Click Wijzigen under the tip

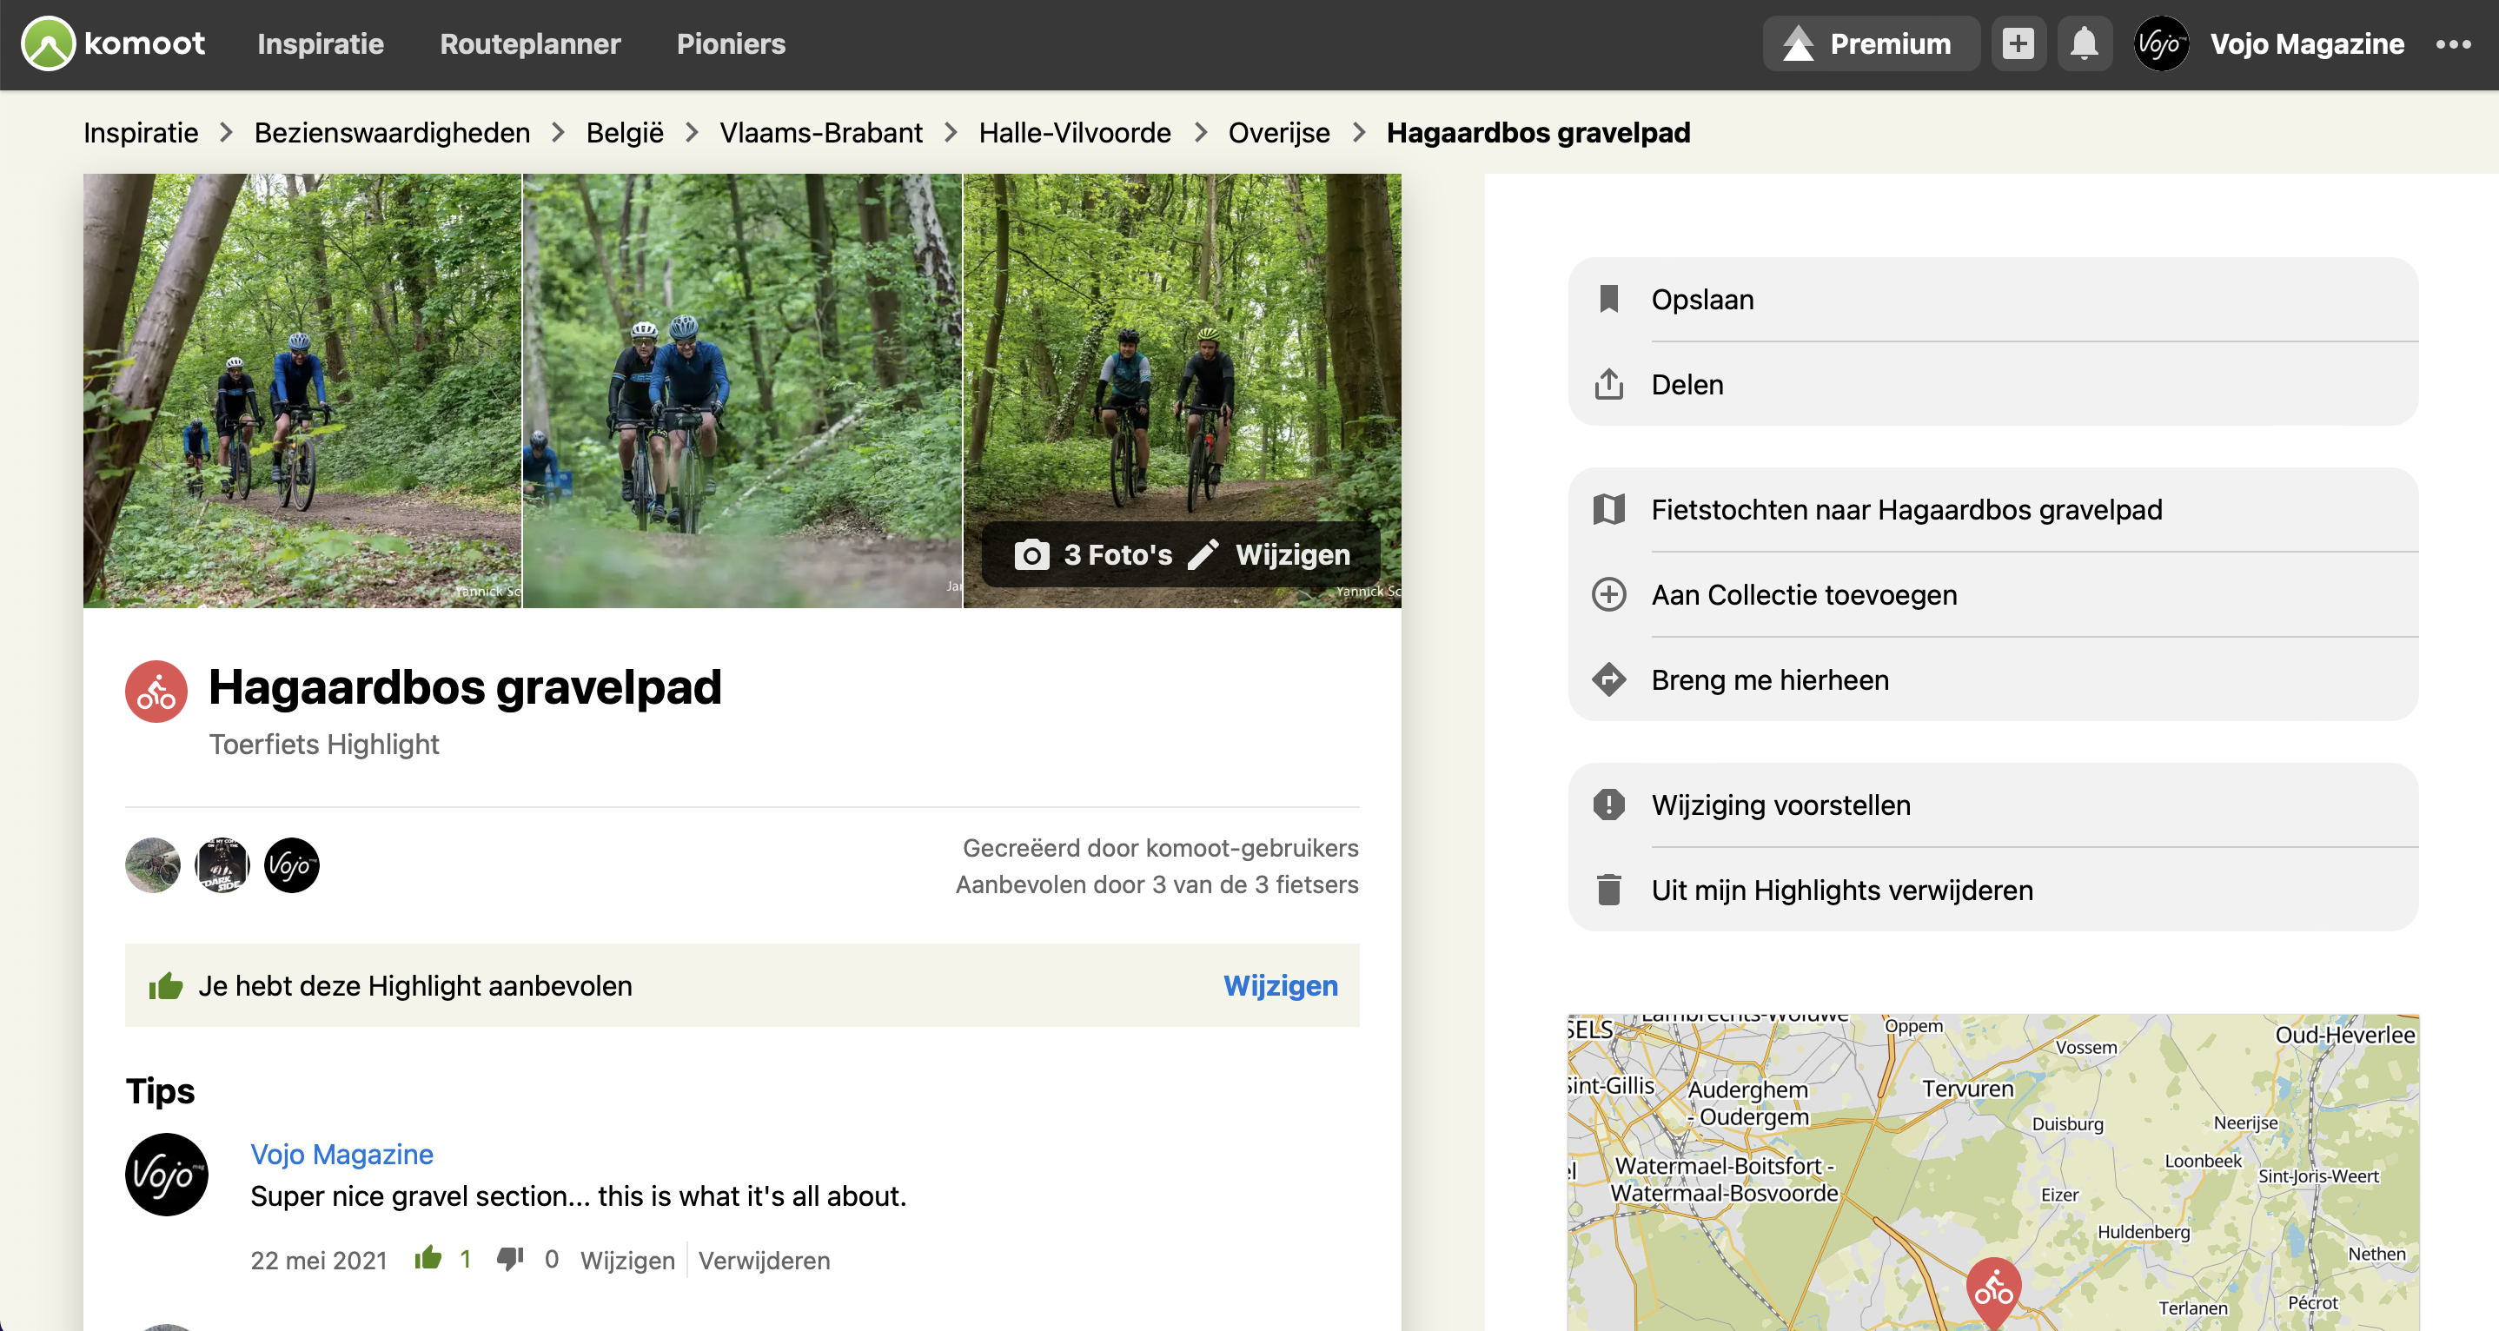point(627,1260)
